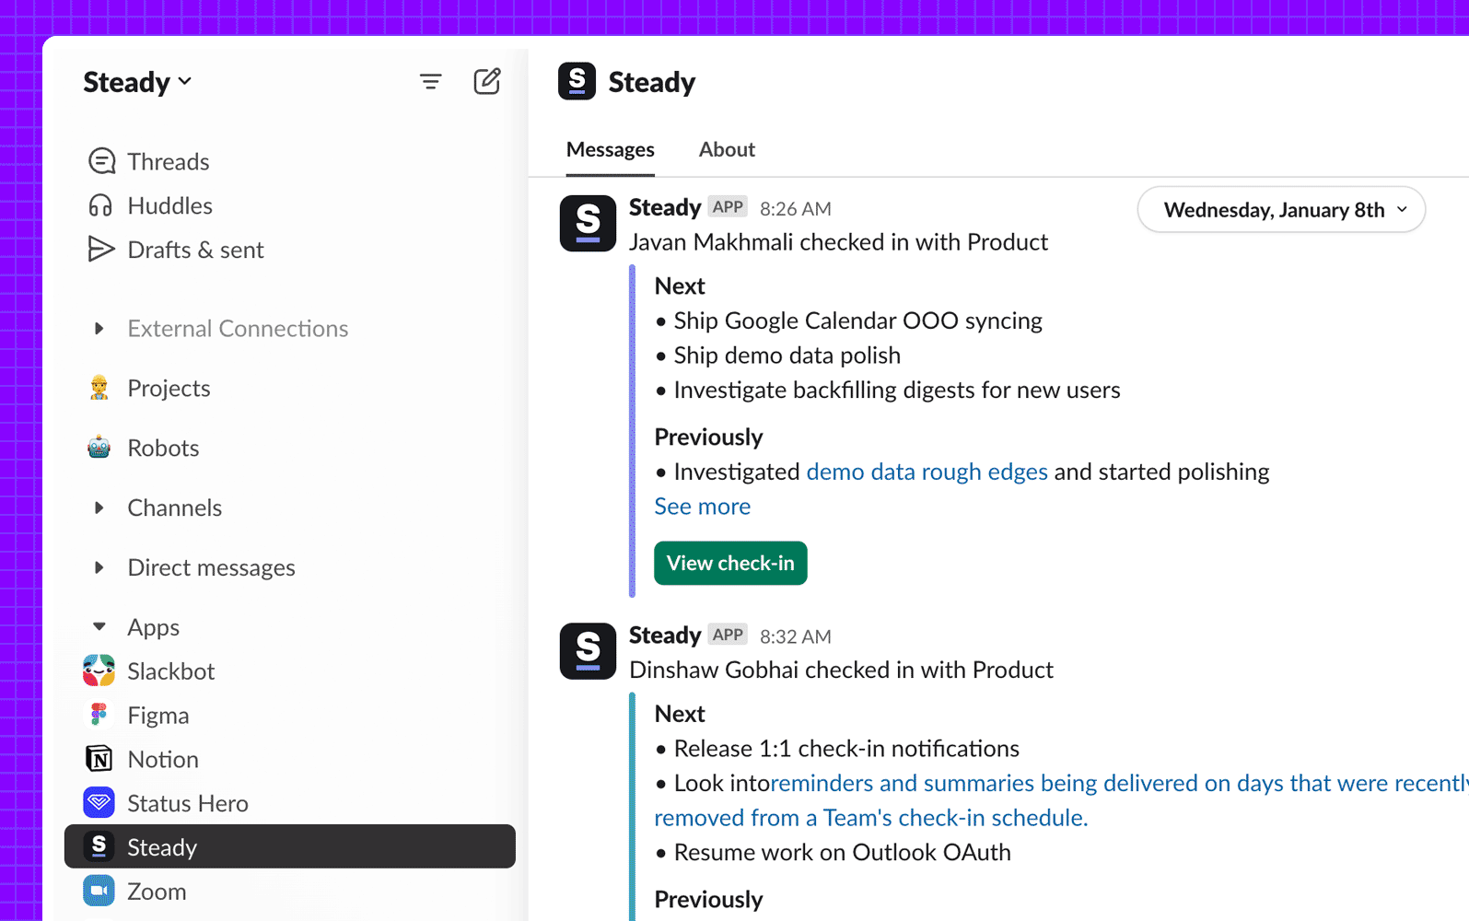Click 'Ship demo data polish' item
This screenshot has width=1469, height=921.
pos(787,356)
